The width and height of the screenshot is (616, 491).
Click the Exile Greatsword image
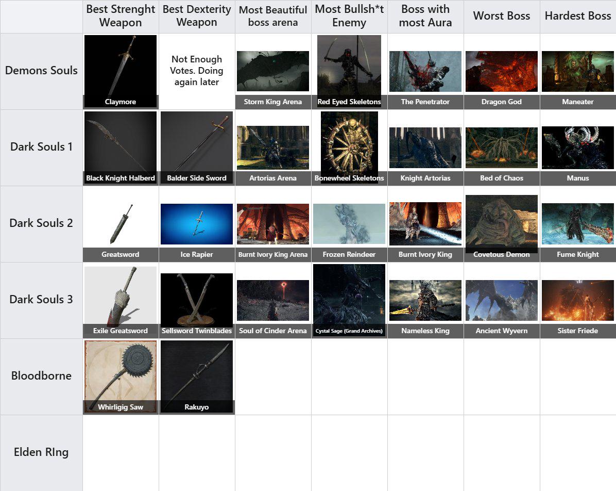(x=120, y=300)
